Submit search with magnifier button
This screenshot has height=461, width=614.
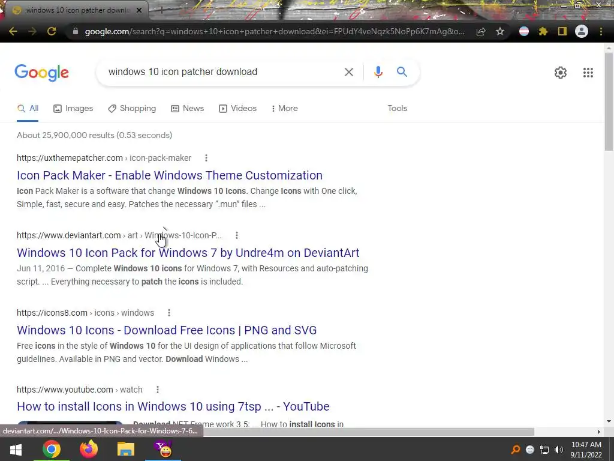click(x=402, y=72)
